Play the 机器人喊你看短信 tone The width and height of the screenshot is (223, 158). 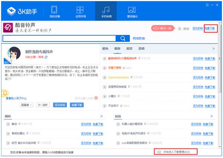pyautogui.click(x=118, y=124)
